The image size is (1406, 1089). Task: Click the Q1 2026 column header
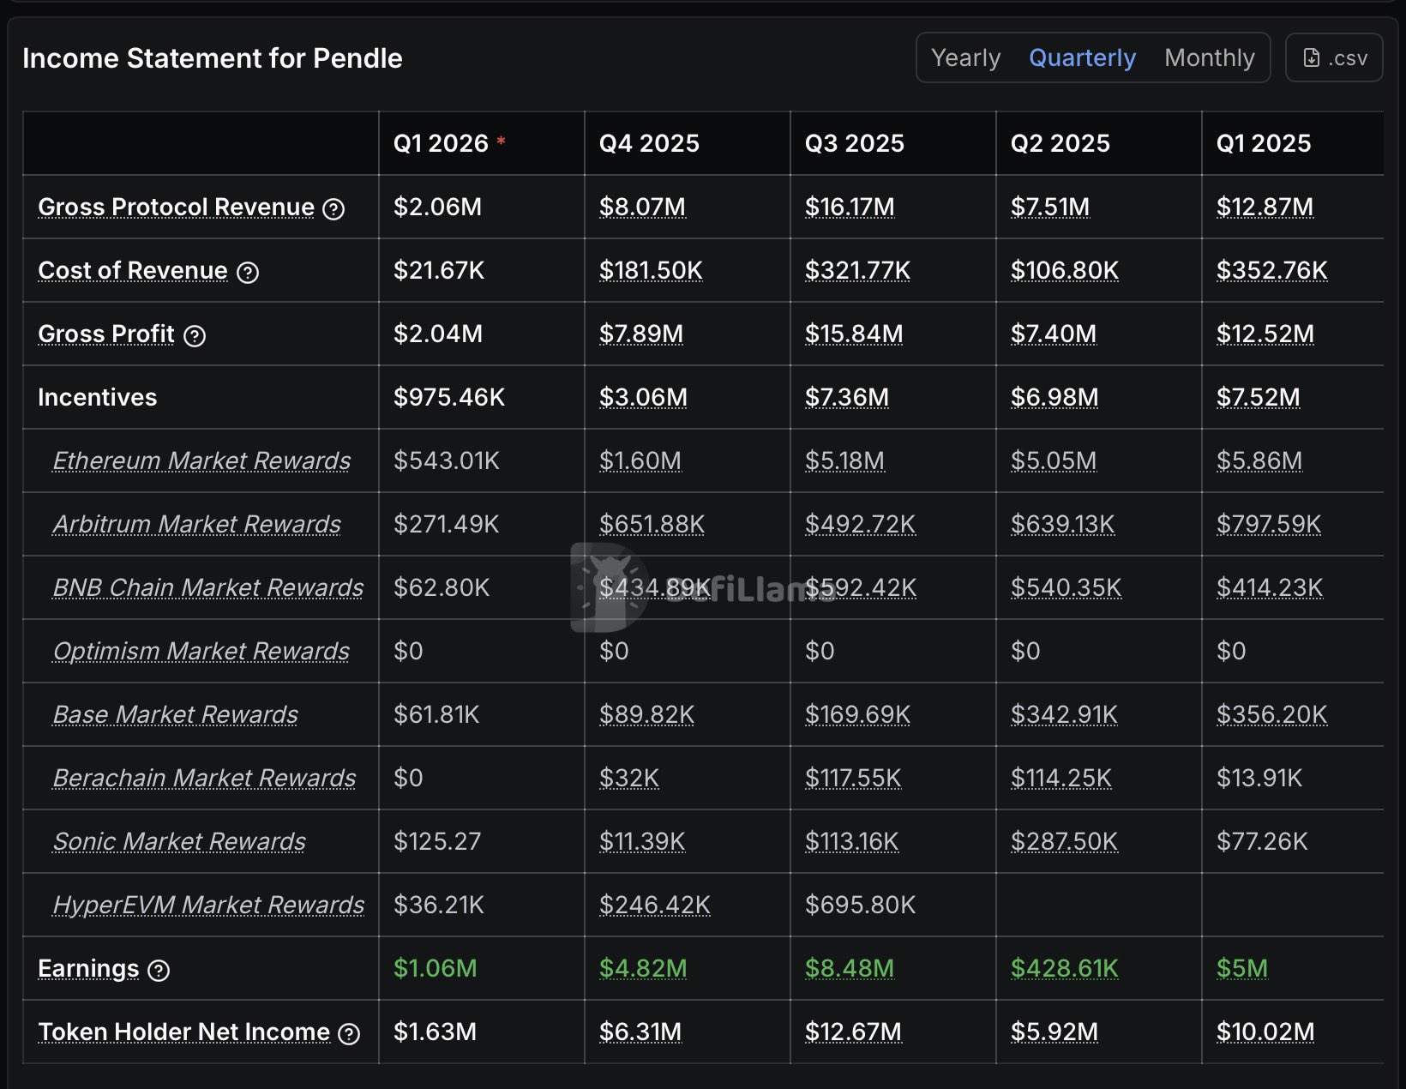pyautogui.click(x=441, y=143)
